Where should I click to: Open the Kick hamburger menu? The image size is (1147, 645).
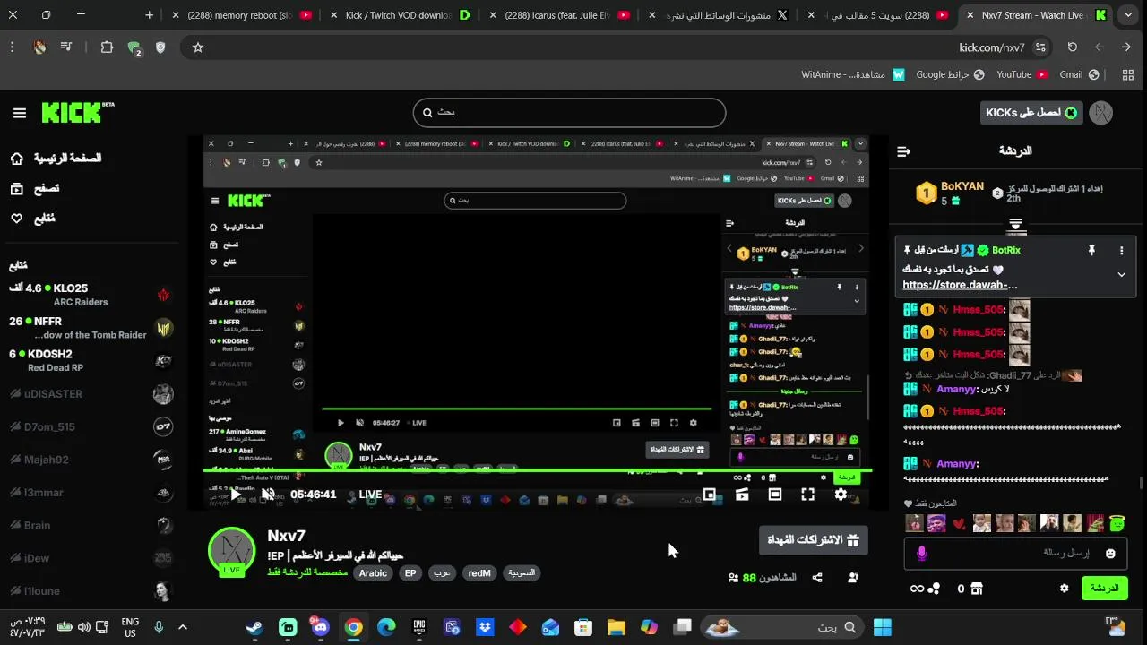pos(20,113)
